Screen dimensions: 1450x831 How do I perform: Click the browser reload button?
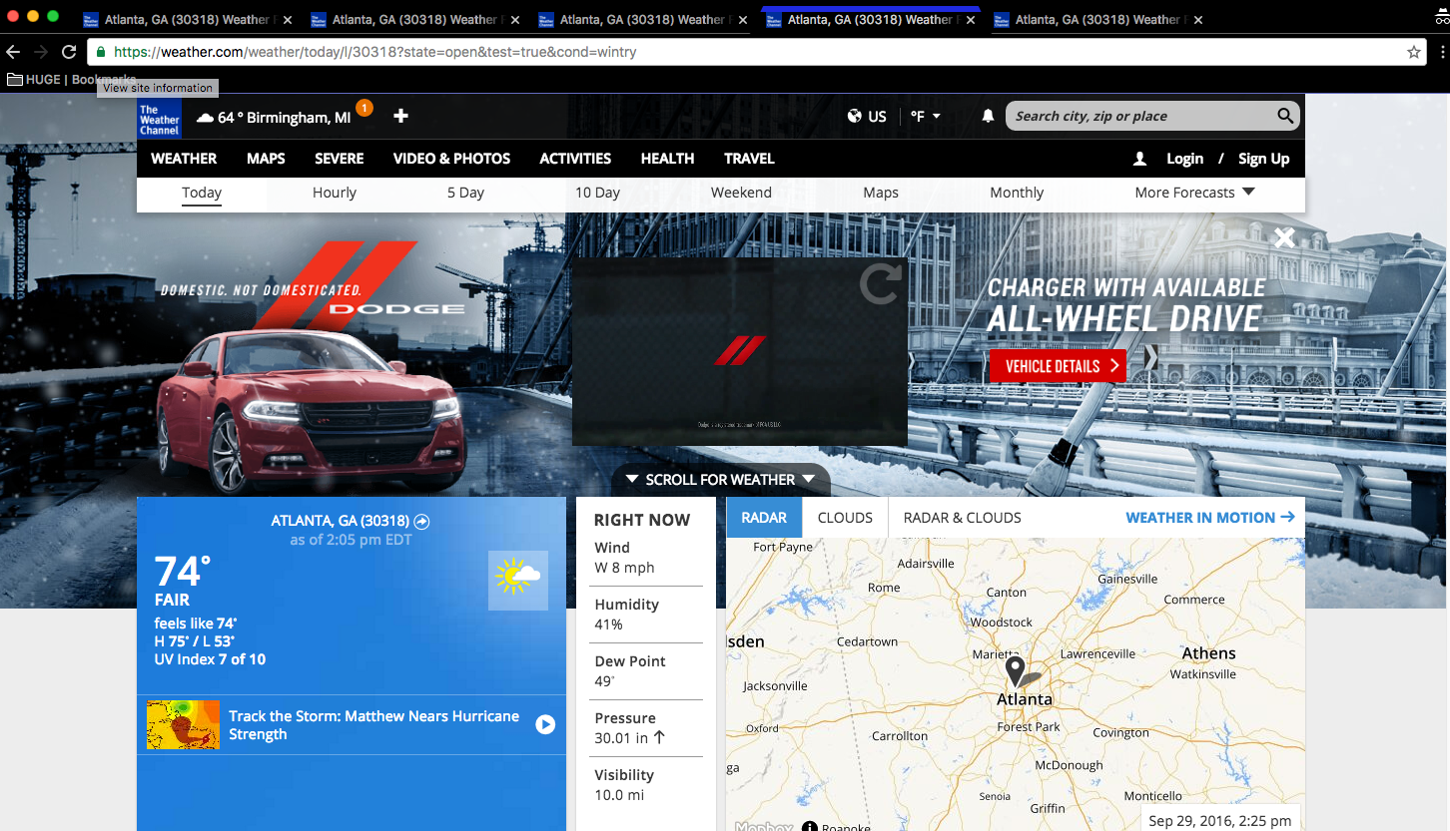(x=69, y=52)
